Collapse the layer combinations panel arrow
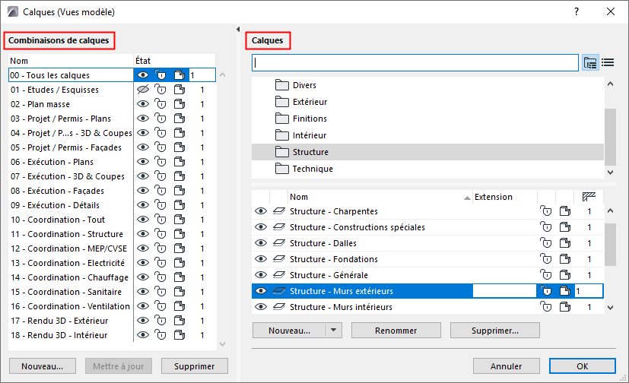629x383 pixels. click(239, 29)
